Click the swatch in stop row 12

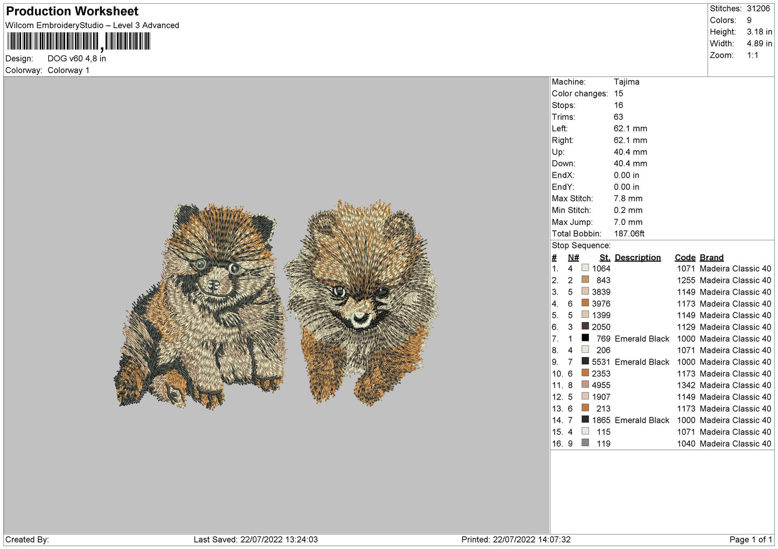[585, 396]
